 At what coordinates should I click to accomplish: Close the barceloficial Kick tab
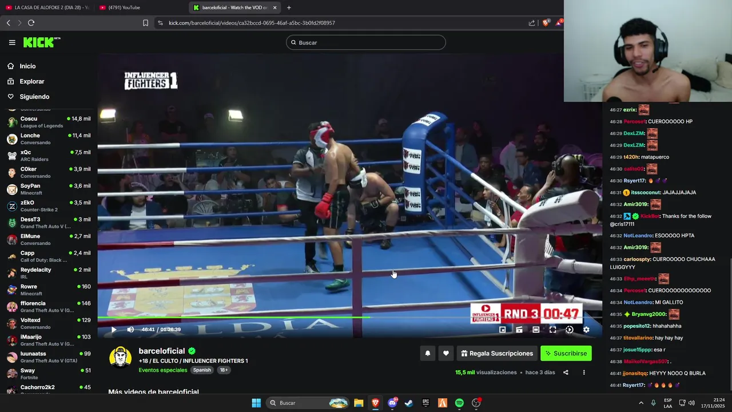coord(274,7)
